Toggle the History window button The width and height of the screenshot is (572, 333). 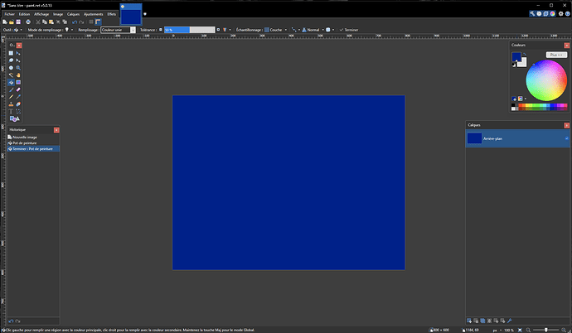[539, 14]
